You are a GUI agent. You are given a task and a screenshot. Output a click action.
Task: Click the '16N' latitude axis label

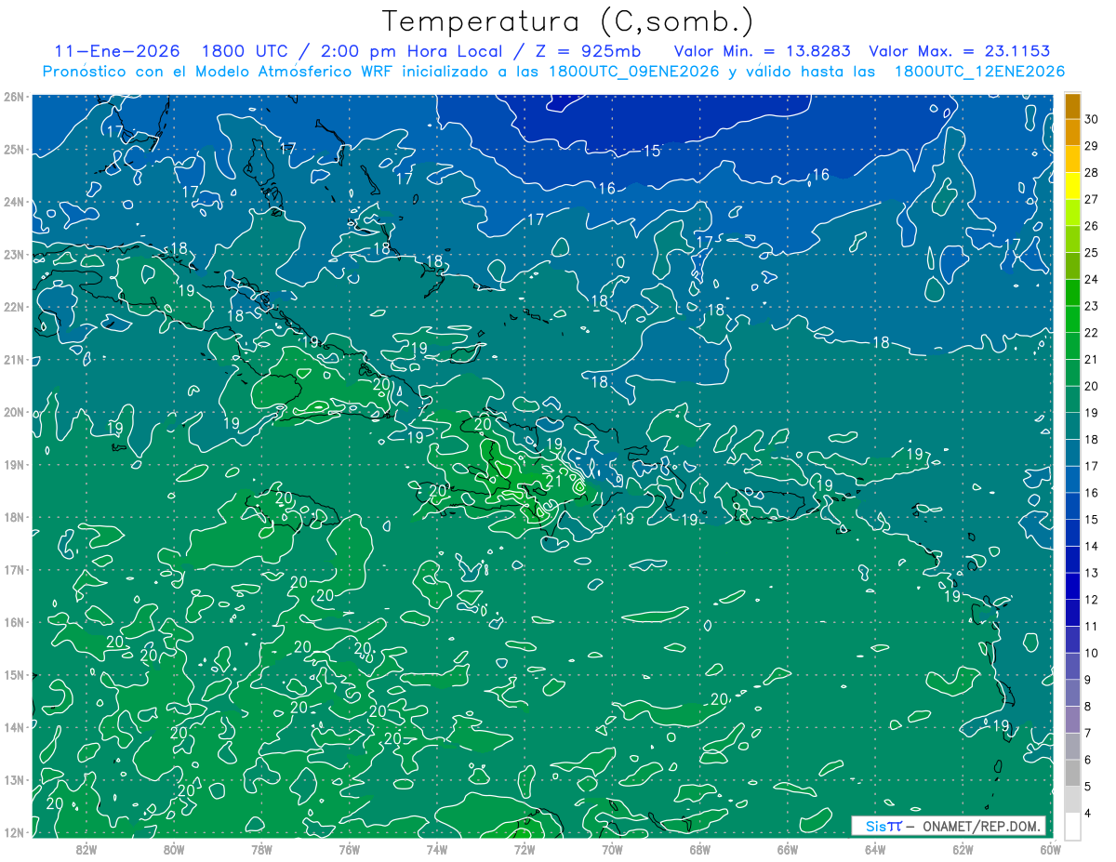tap(14, 622)
